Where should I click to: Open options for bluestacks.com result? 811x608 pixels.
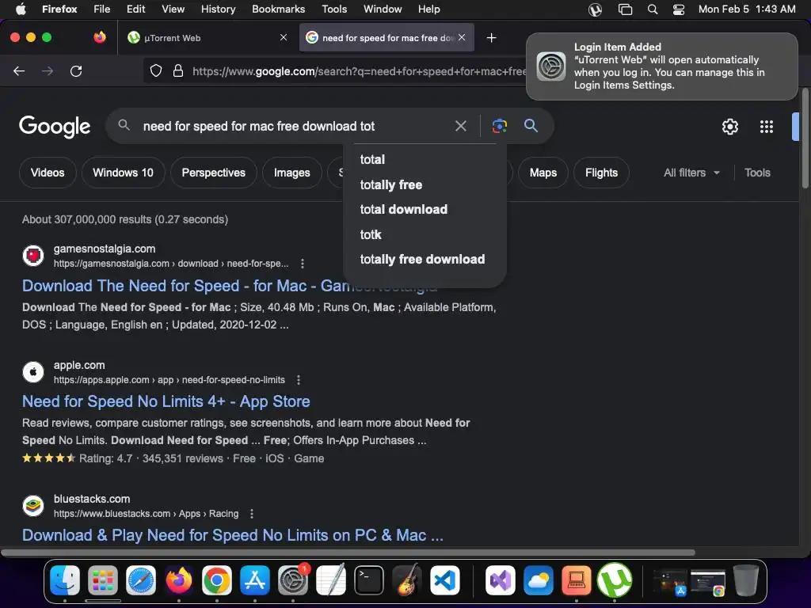pyautogui.click(x=252, y=514)
